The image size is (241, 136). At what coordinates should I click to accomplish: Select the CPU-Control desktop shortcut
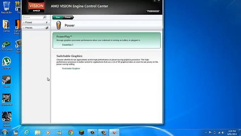click(x=6, y=45)
